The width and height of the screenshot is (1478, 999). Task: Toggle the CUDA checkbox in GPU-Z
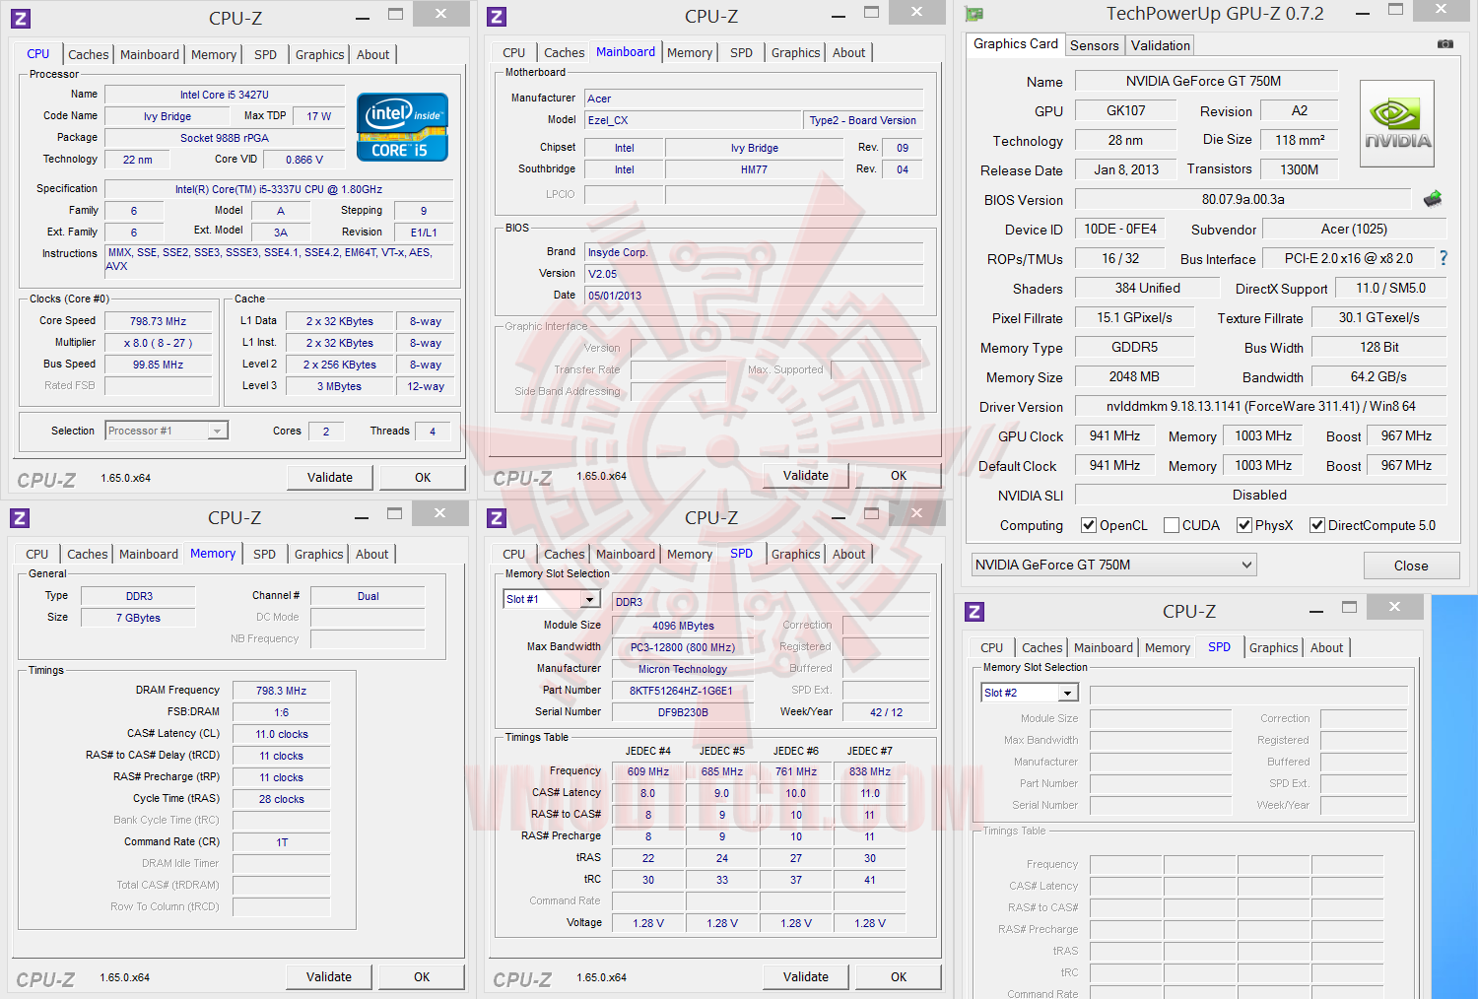tap(1172, 525)
